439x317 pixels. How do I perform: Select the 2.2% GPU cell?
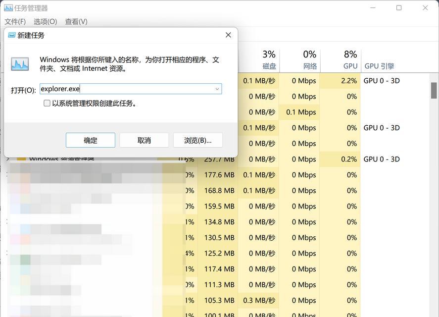[340, 81]
